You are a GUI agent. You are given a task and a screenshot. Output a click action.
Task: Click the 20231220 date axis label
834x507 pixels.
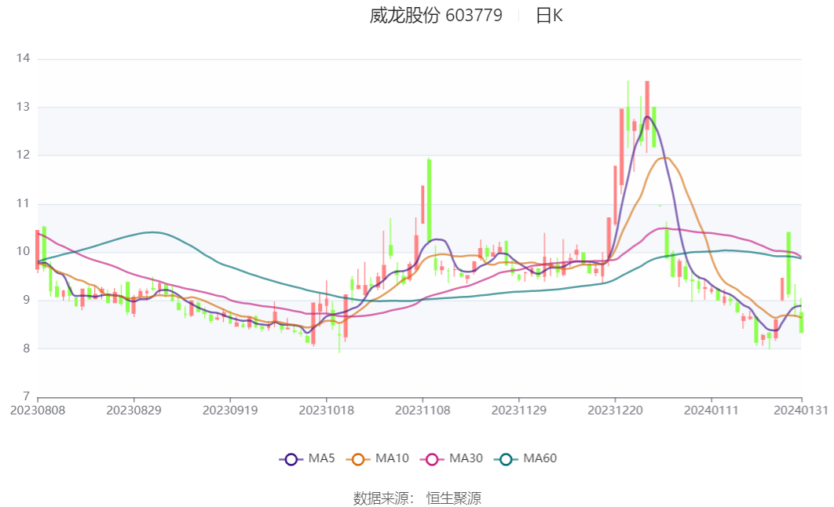pyautogui.click(x=616, y=410)
